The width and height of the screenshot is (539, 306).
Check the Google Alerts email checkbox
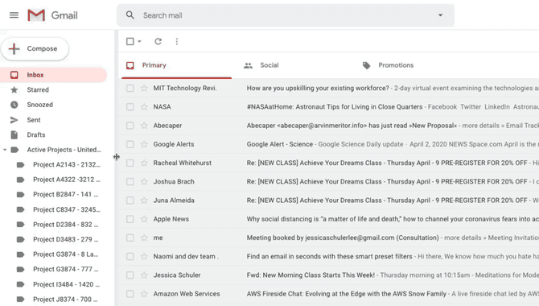point(130,144)
